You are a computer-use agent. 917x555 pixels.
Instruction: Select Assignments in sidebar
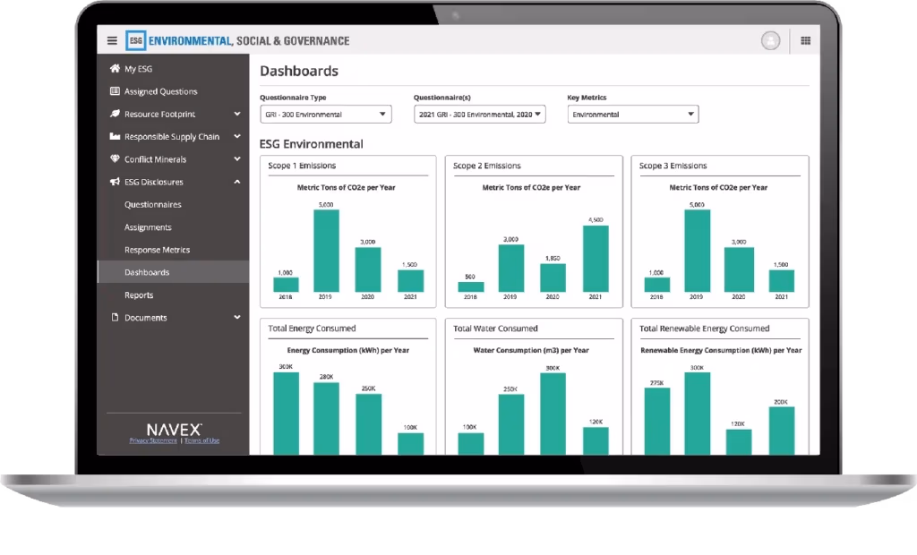pyautogui.click(x=148, y=227)
